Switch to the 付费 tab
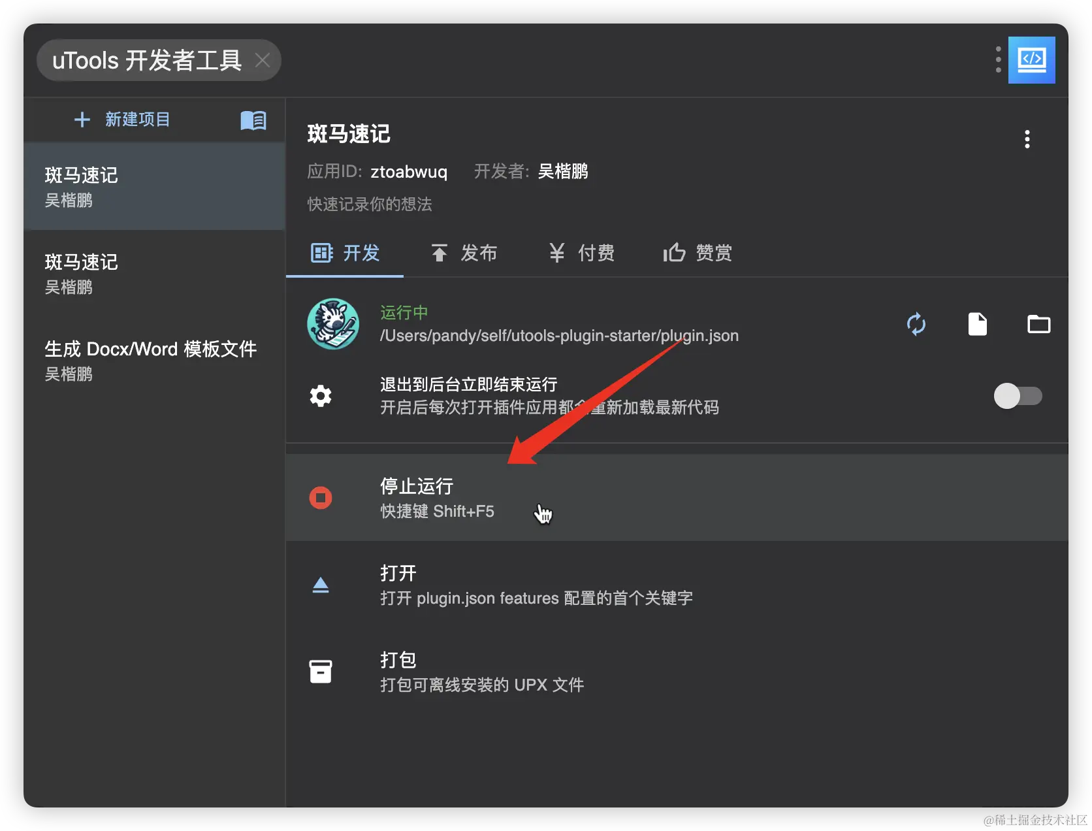Viewport: 1092px width, 831px height. pos(581,253)
